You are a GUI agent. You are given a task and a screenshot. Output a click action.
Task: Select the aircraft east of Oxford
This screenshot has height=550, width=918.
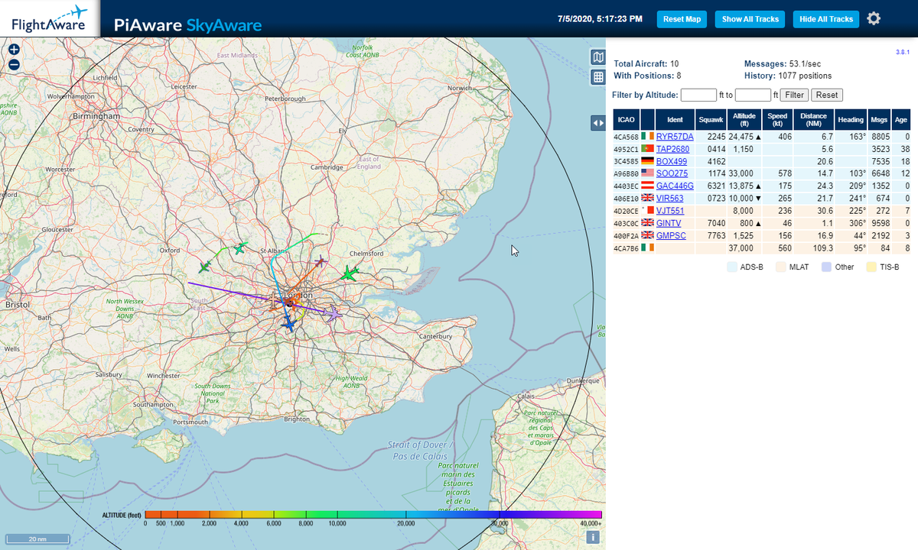click(204, 267)
